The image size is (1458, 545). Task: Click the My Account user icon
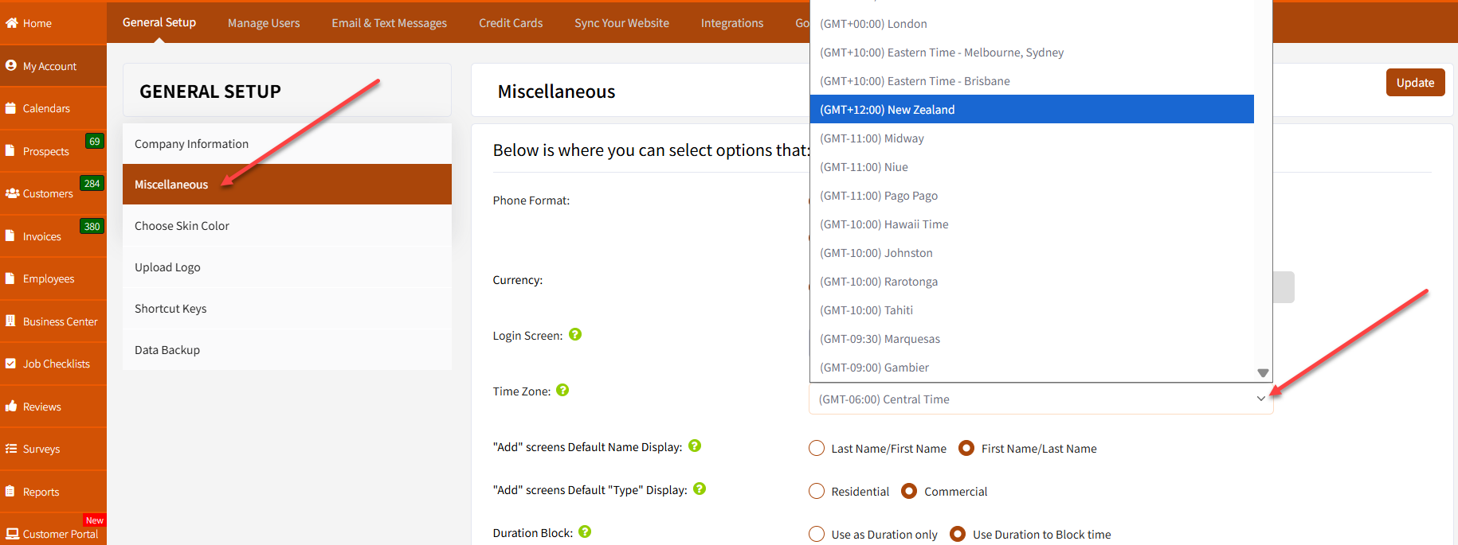(x=11, y=65)
